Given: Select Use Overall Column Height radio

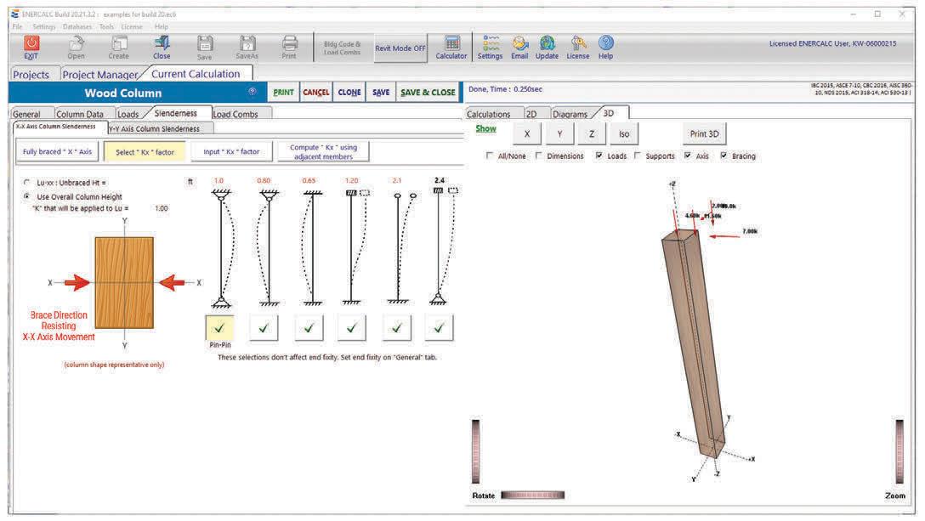Looking at the screenshot, I should pyautogui.click(x=26, y=196).
